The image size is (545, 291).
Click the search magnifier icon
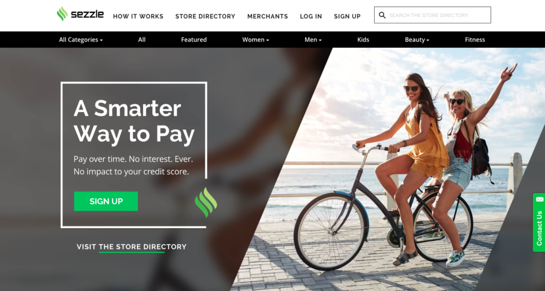[382, 15]
